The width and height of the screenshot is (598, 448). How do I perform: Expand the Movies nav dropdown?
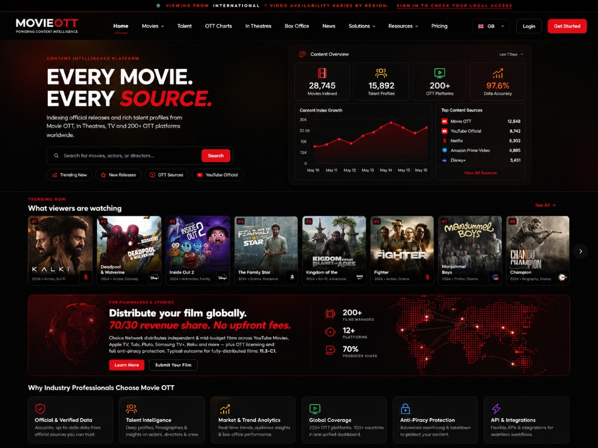[152, 26]
